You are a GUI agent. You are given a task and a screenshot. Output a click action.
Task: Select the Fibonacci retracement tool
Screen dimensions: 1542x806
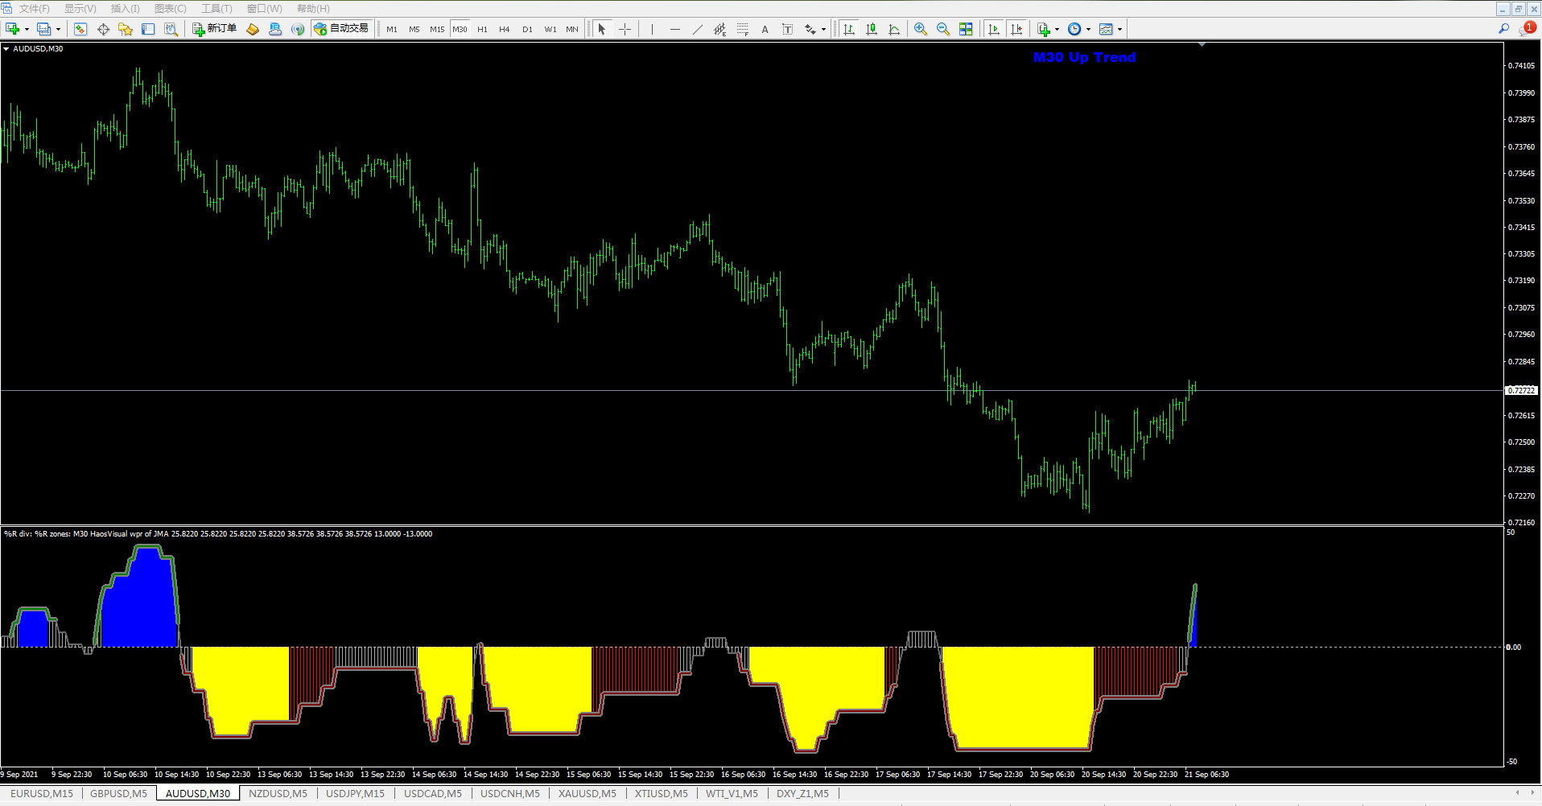coord(742,29)
